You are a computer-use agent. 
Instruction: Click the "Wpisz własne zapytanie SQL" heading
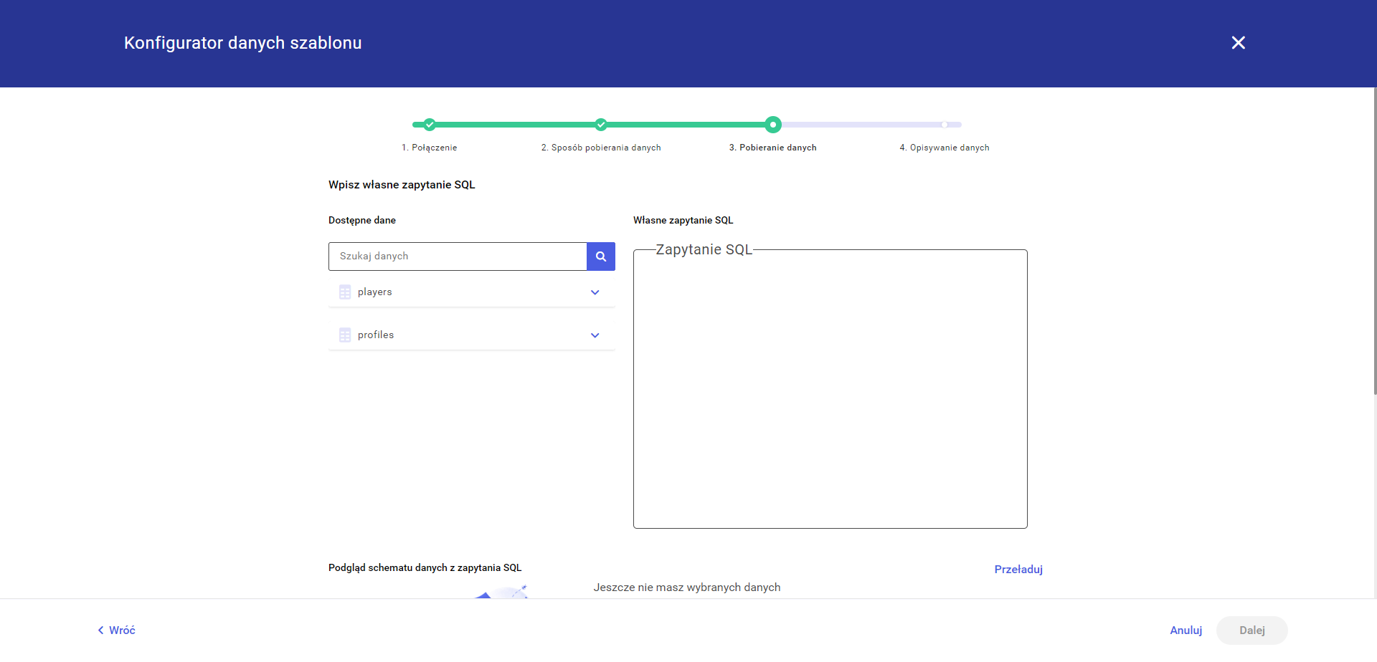[402, 185]
